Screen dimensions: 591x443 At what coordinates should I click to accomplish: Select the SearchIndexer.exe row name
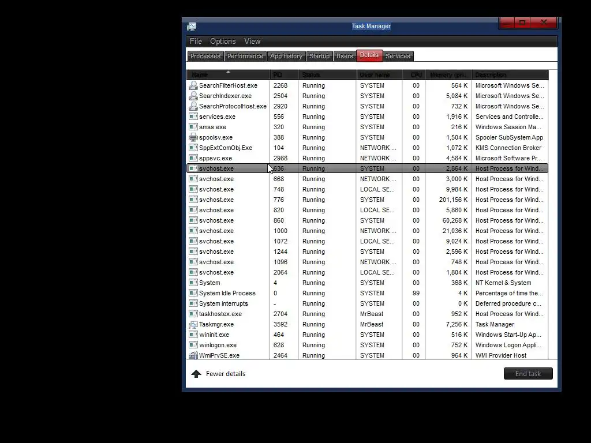tap(226, 96)
